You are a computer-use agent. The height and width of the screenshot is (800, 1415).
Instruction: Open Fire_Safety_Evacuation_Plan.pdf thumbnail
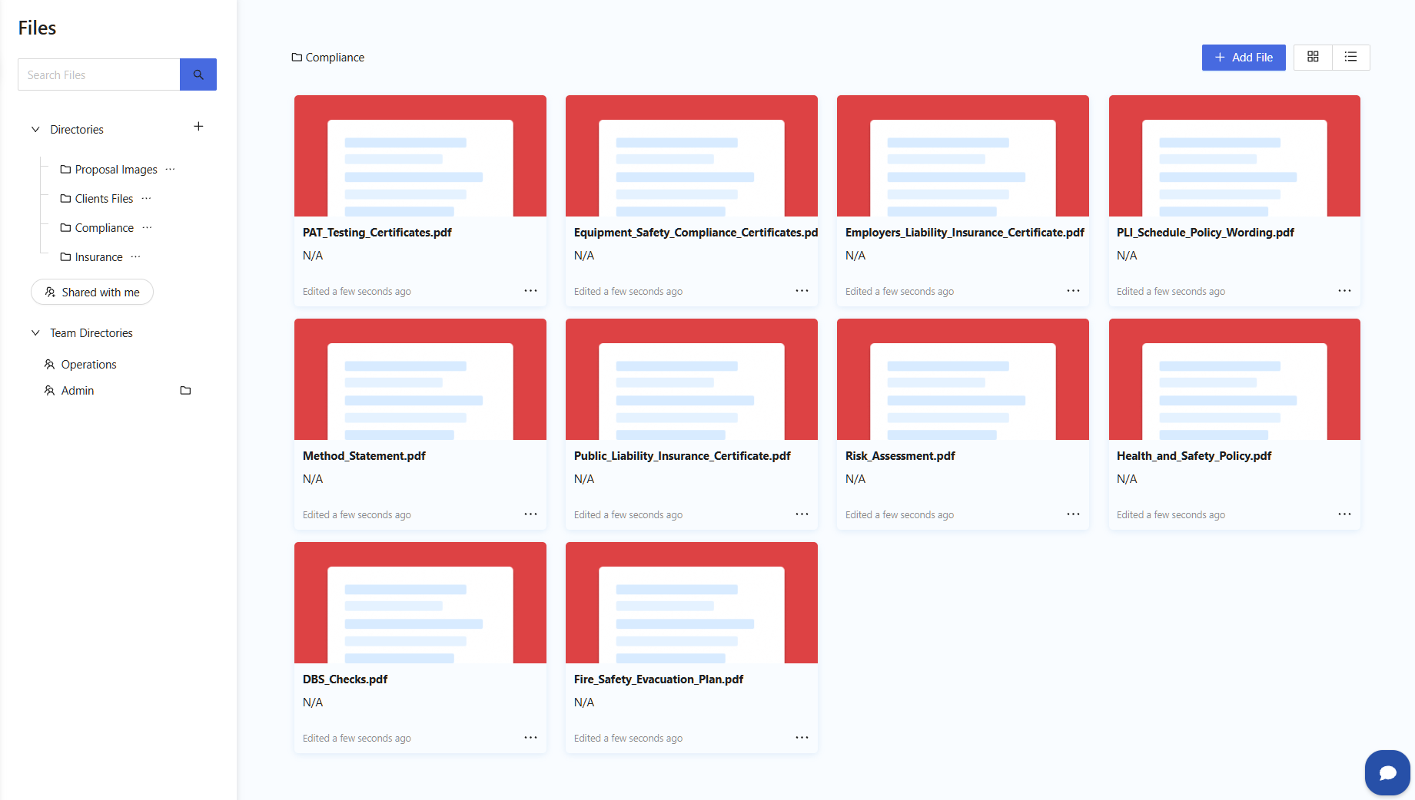click(x=692, y=603)
